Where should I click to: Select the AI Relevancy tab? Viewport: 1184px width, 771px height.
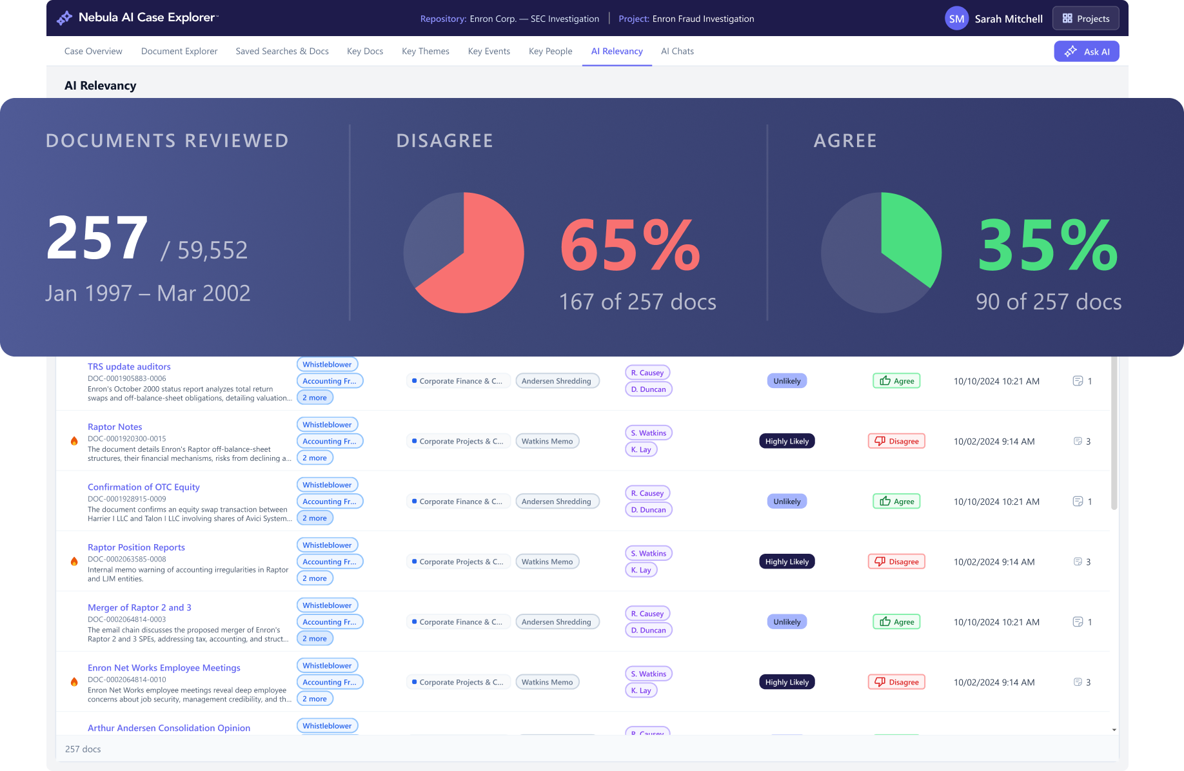617,51
